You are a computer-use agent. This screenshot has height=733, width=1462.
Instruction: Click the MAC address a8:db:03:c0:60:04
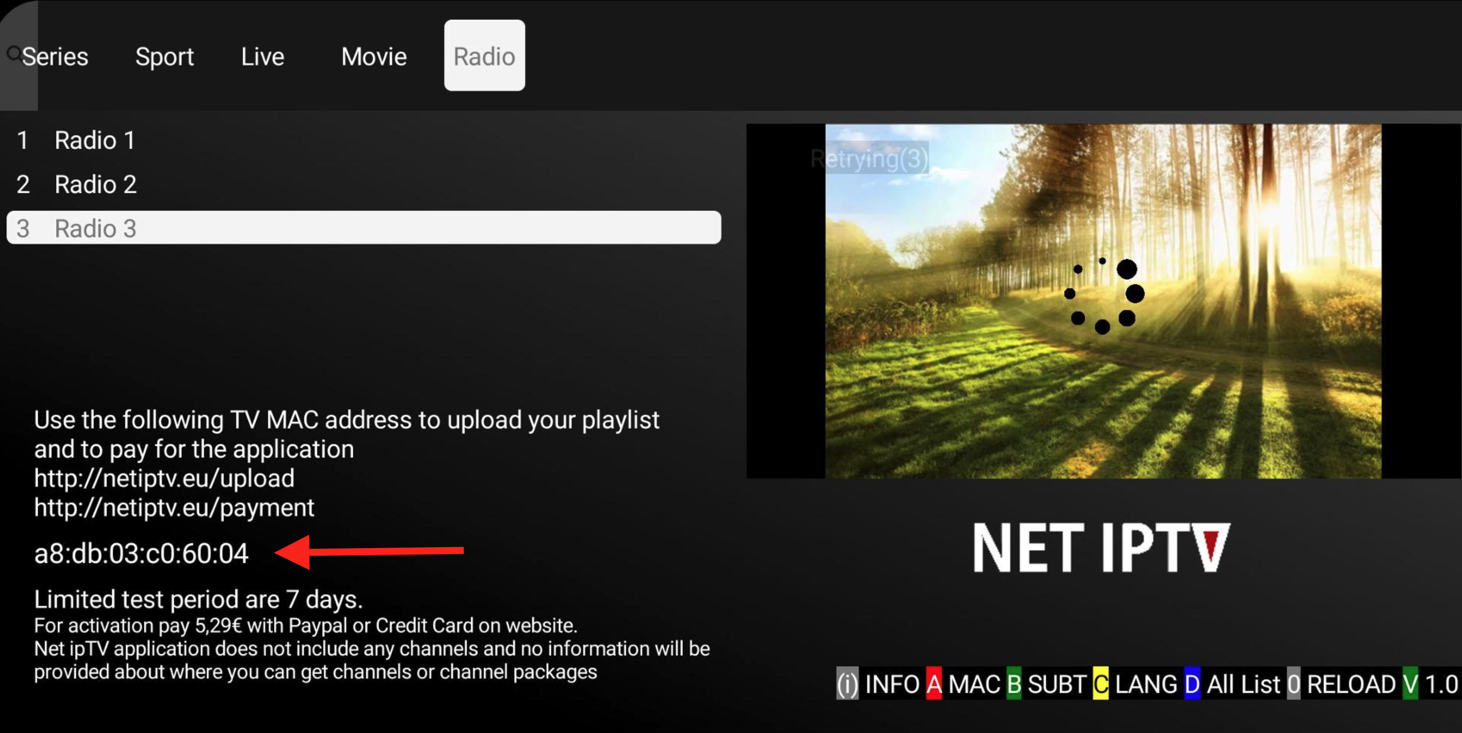coord(141,554)
